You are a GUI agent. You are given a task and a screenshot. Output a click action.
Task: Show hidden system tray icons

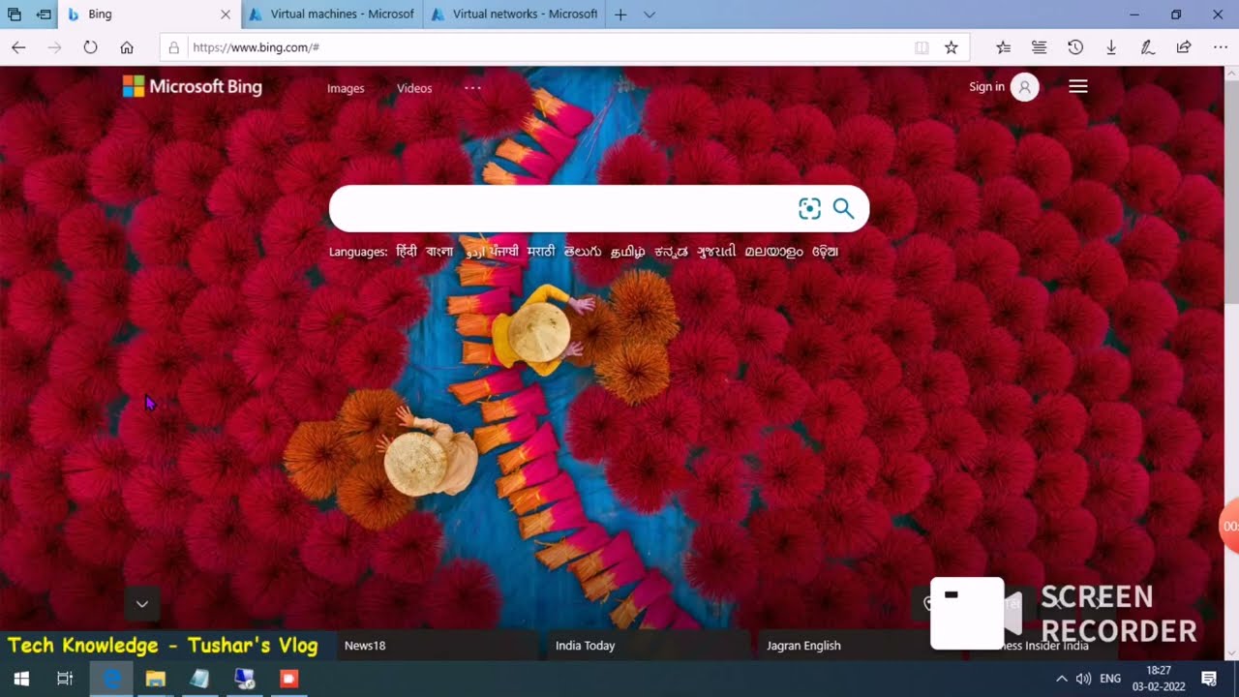click(1061, 679)
